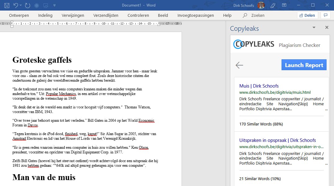Click the Zoeken search field
The image size is (334, 186).
pyautogui.click(x=258, y=15)
